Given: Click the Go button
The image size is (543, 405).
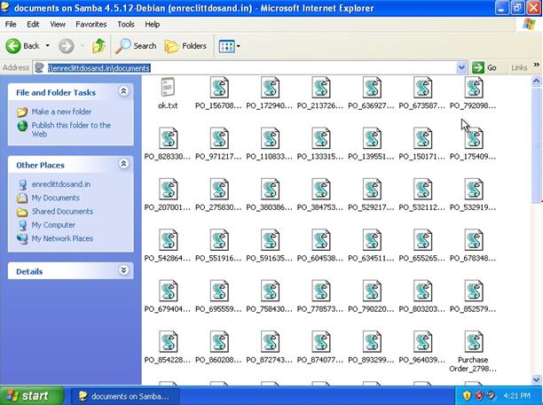Looking at the screenshot, I should (484, 67).
